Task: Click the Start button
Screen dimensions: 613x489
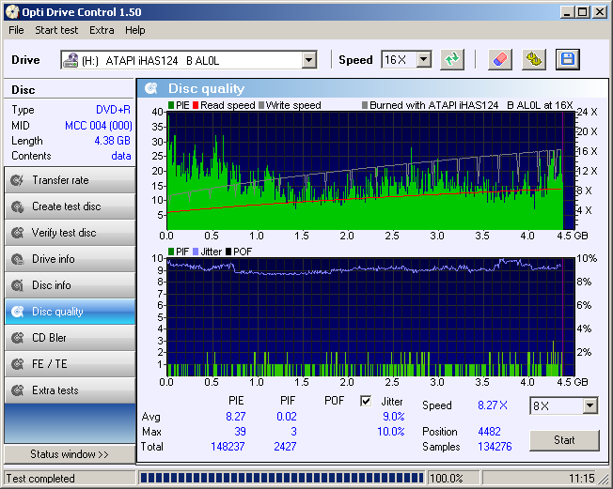Action: coord(564,440)
